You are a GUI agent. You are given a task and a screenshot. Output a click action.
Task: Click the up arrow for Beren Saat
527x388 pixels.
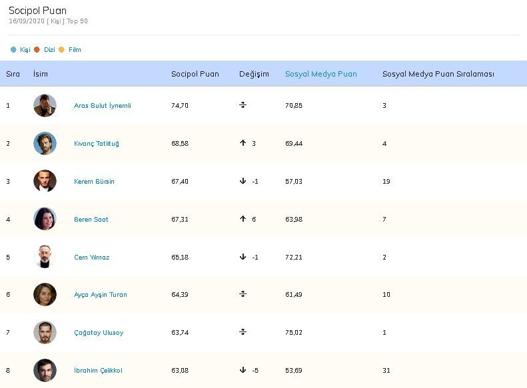click(243, 219)
